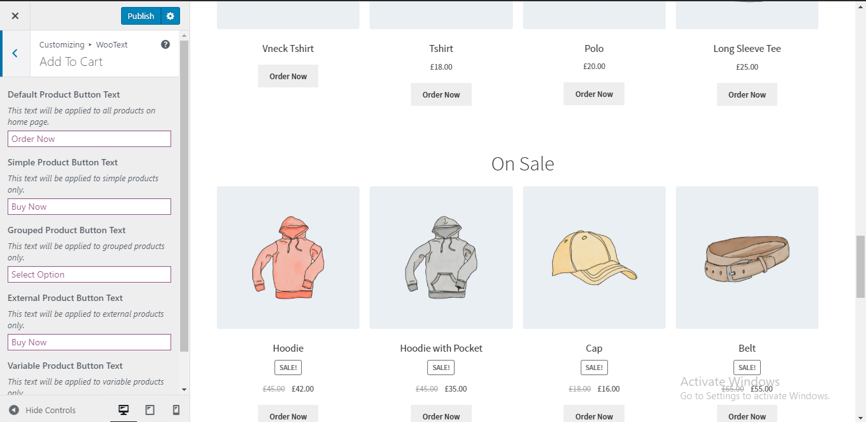Viewport: 866px width, 422px height.
Task: Edit the External Product Button Text field
Action: (89, 342)
